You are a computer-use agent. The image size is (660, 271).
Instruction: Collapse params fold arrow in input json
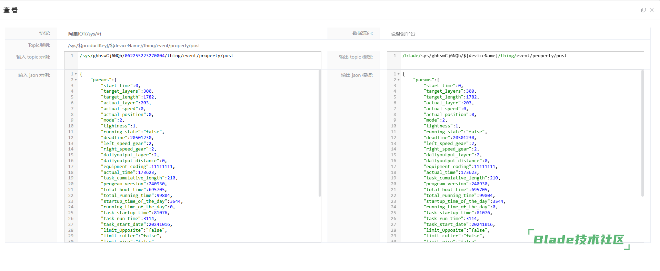click(x=76, y=80)
